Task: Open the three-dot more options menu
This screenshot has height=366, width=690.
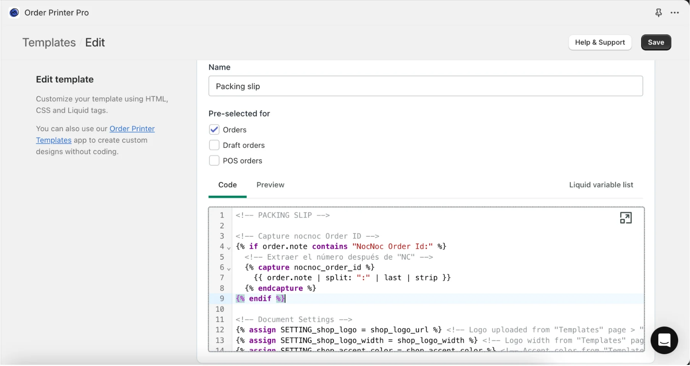Action: pyautogui.click(x=675, y=13)
